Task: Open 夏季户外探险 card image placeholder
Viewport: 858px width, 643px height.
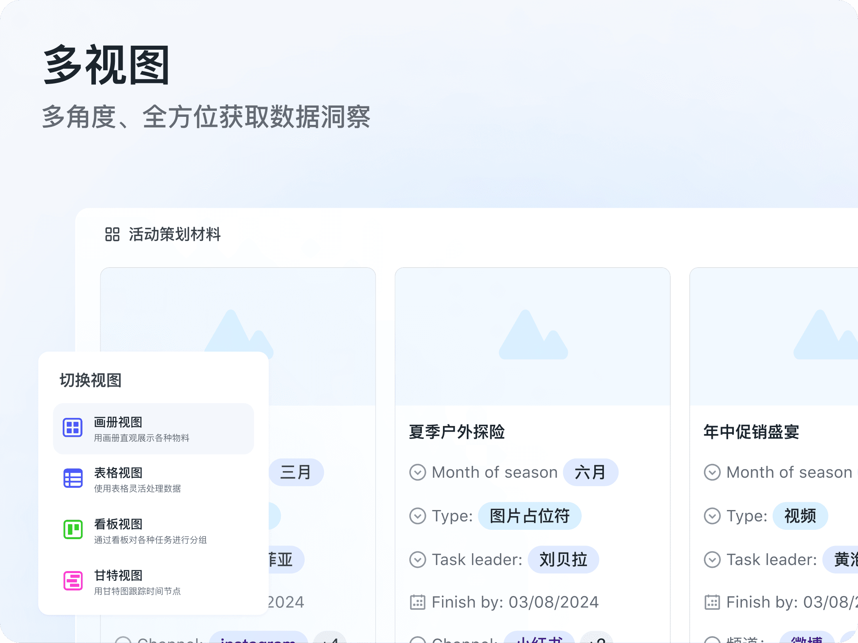Action: (532, 336)
